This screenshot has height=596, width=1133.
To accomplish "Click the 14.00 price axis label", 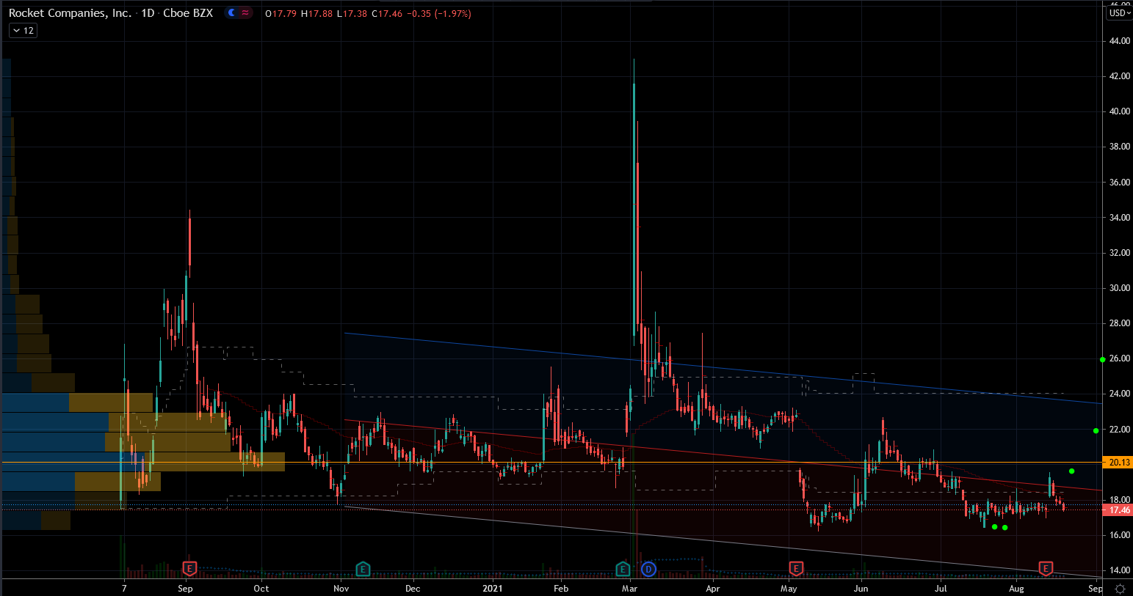I will tap(1120, 570).
